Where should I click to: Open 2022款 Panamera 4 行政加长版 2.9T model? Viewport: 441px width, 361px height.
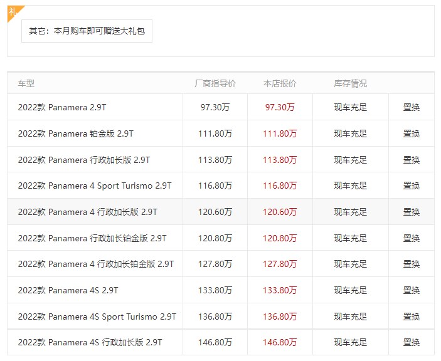click(87, 212)
